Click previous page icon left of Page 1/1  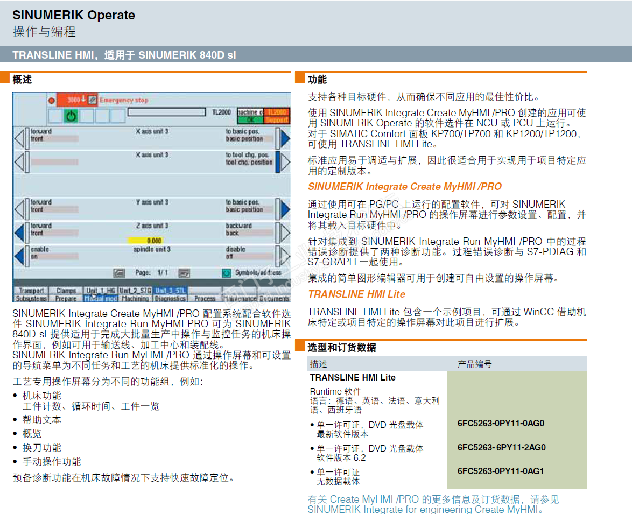[119, 273]
